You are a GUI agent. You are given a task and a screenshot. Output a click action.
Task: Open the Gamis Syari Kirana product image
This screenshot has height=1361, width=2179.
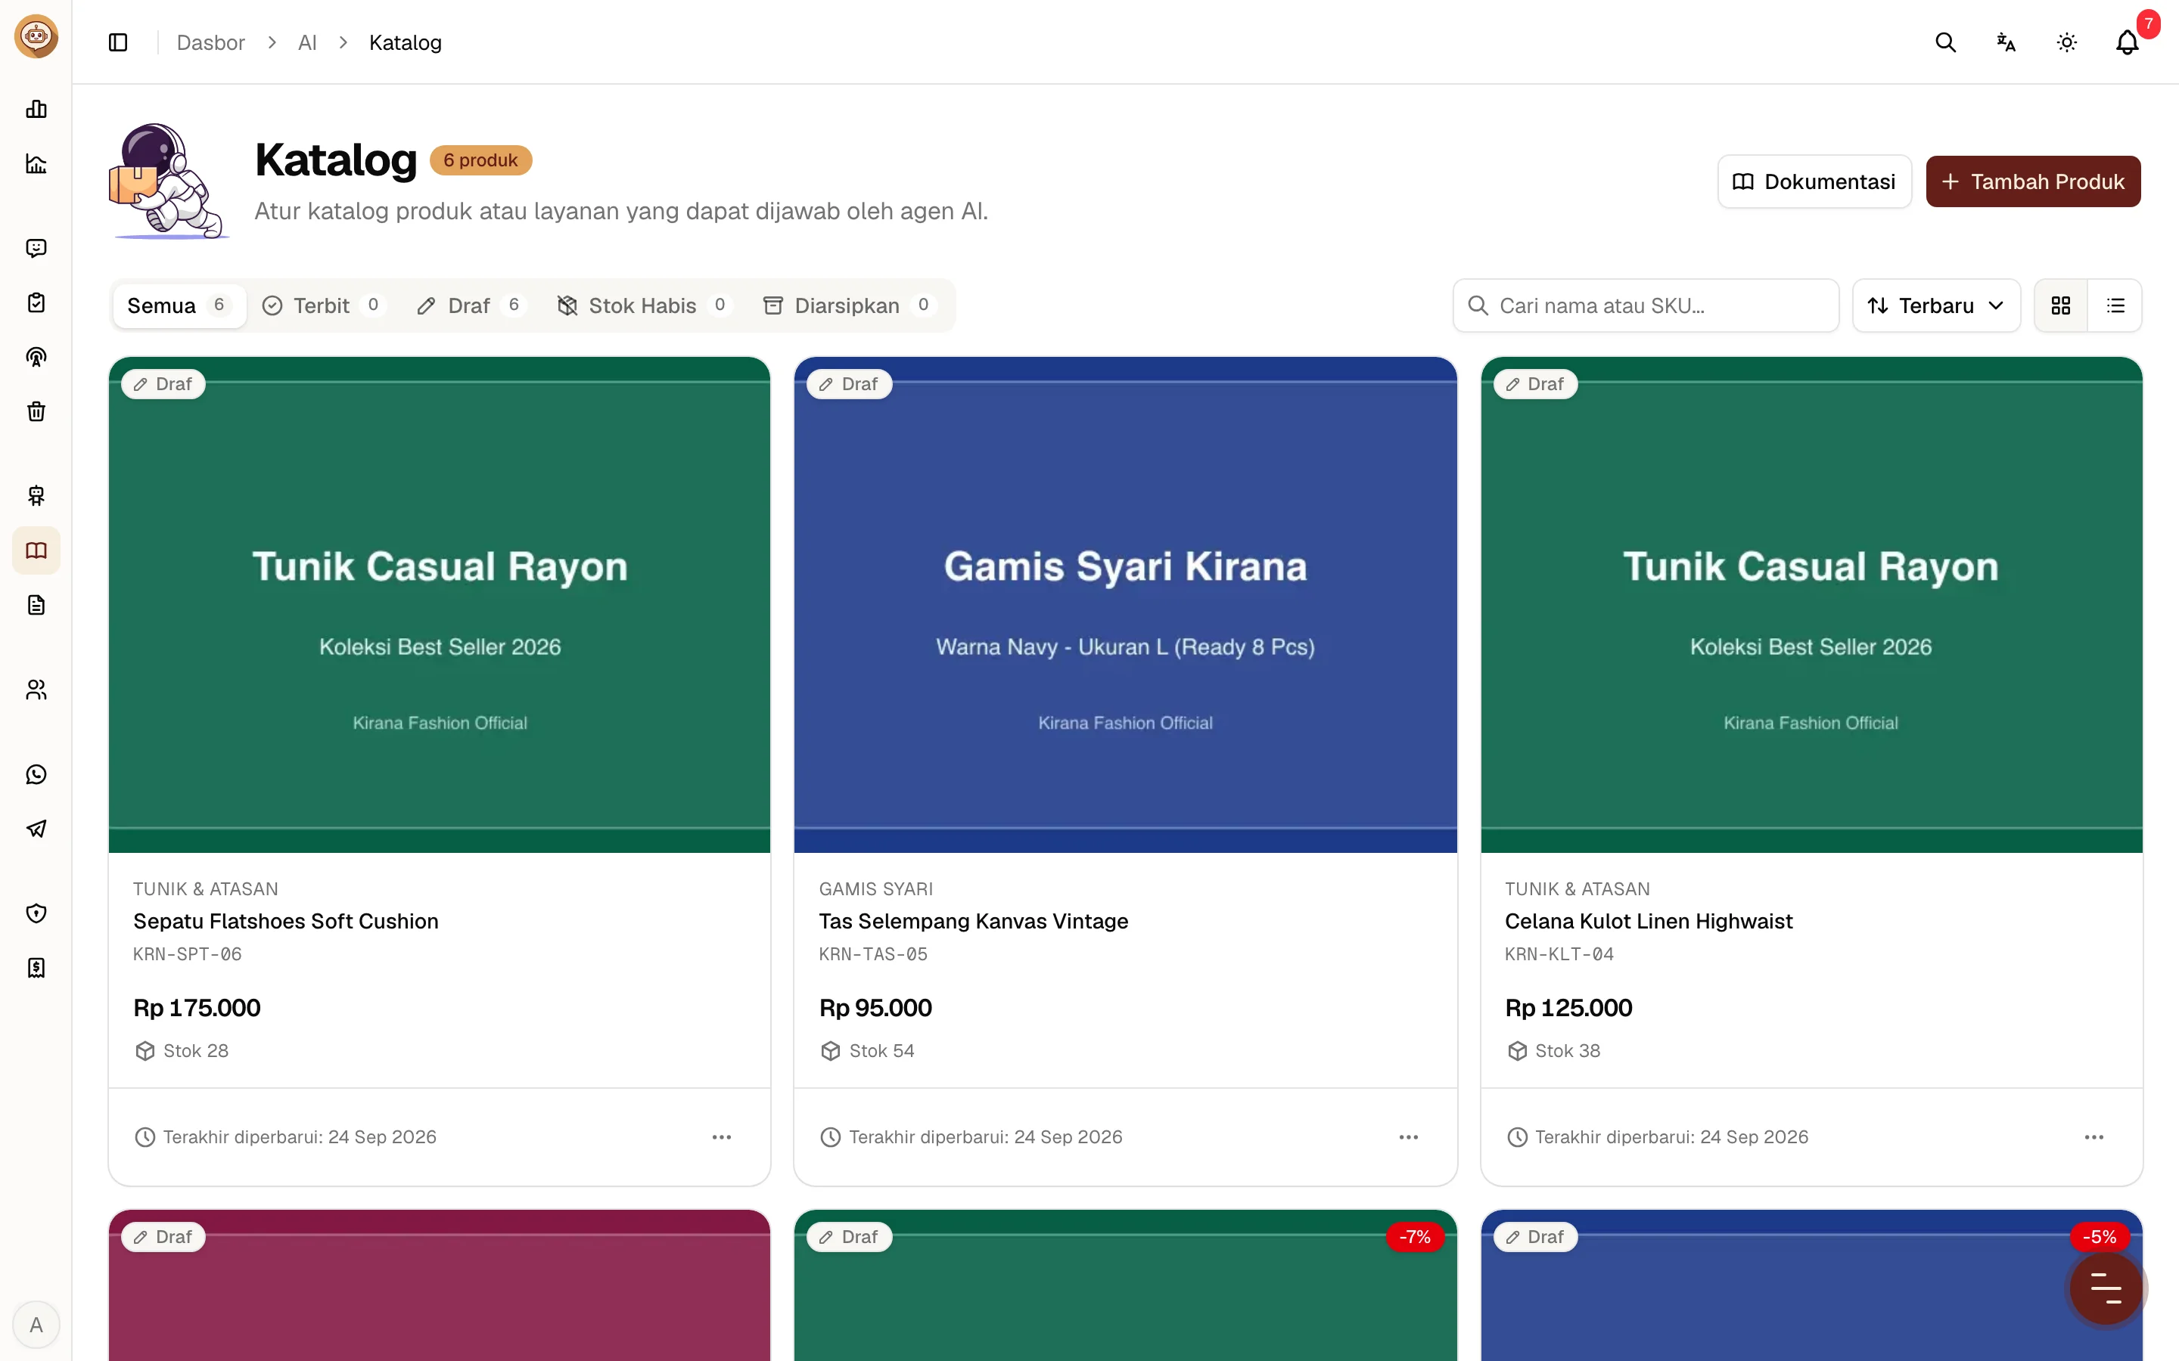(x=1126, y=605)
